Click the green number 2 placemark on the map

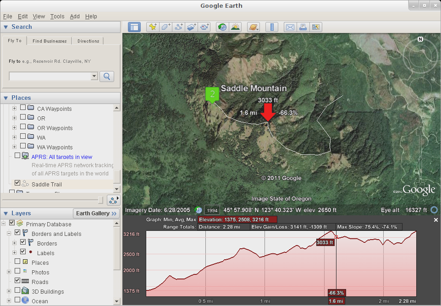click(212, 95)
